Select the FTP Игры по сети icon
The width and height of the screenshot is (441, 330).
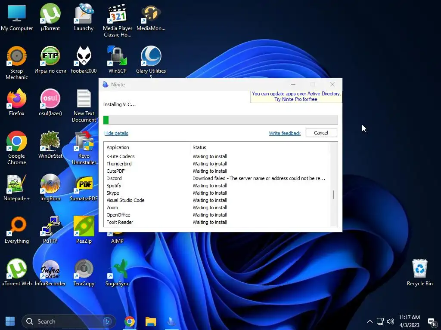50,60
